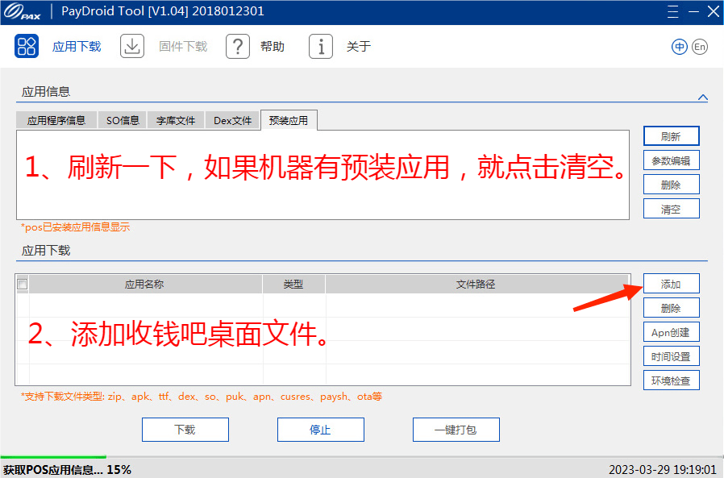Click the Apn创建 button
Image resolution: width=724 pixels, height=478 pixels.
672,332
